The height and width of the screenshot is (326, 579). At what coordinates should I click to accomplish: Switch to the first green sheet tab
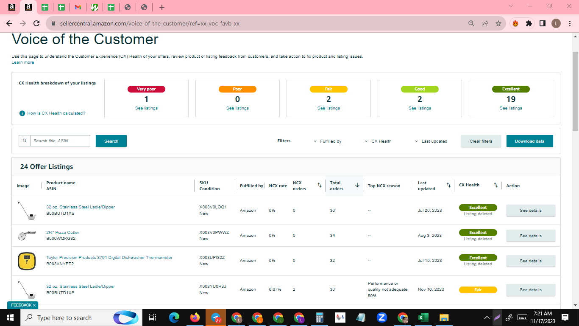pos(45,7)
